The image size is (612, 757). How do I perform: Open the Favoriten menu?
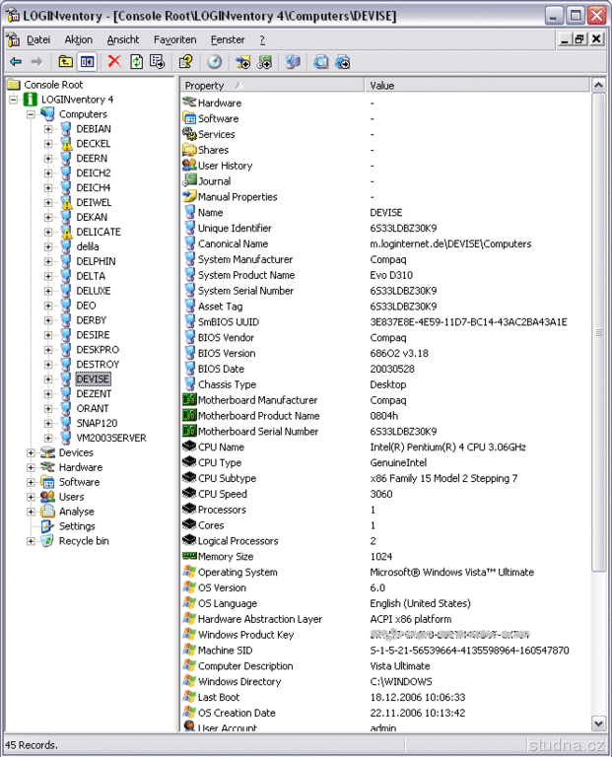174,39
